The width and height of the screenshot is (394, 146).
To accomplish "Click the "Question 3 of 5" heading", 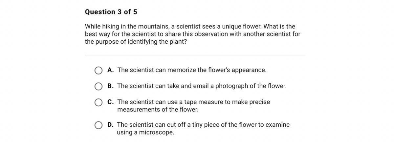I will [111, 12].
